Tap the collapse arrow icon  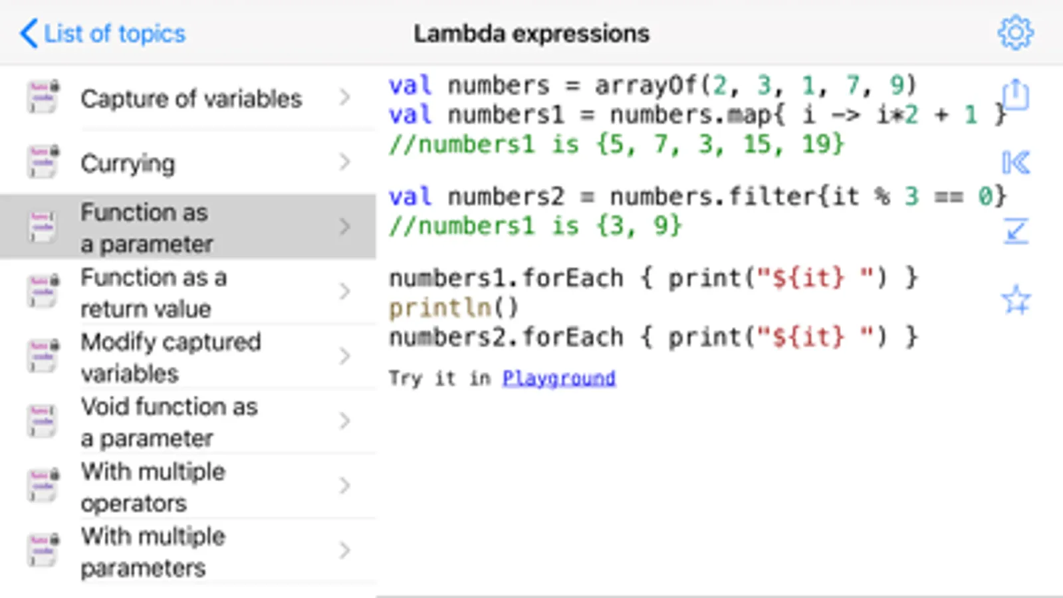tap(1015, 231)
